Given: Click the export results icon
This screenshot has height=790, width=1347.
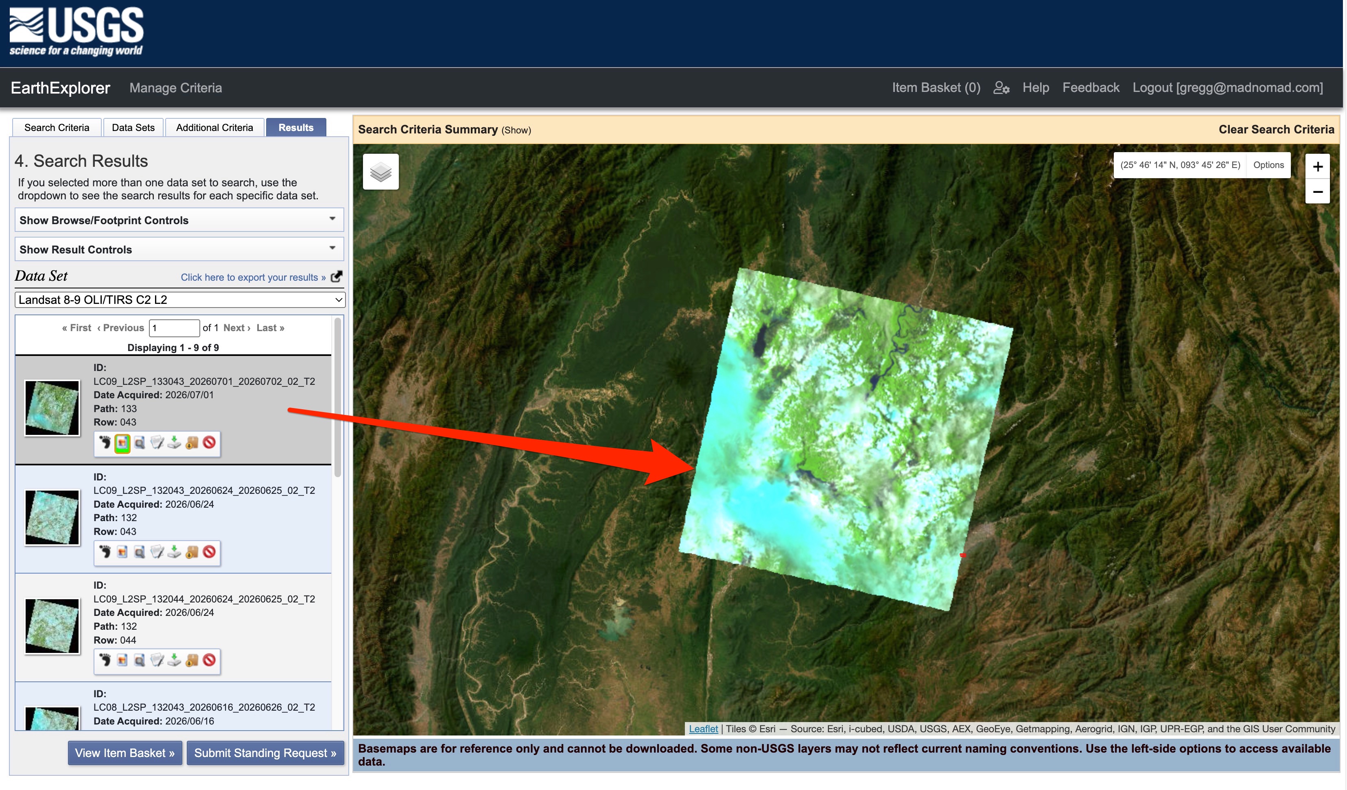Looking at the screenshot, I should coord(336,277).
